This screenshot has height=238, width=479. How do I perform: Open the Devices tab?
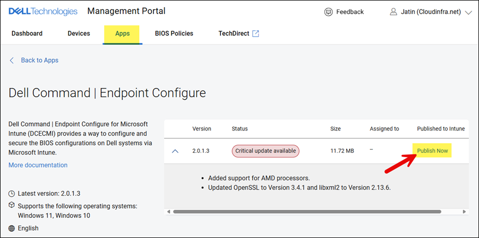[x=79, y=33]
